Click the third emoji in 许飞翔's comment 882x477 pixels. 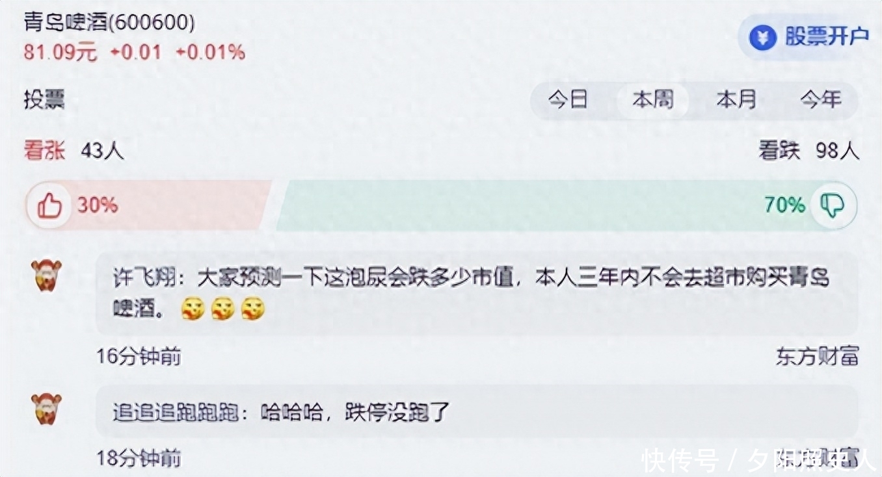pyautogui.click(x=252, y=309)
